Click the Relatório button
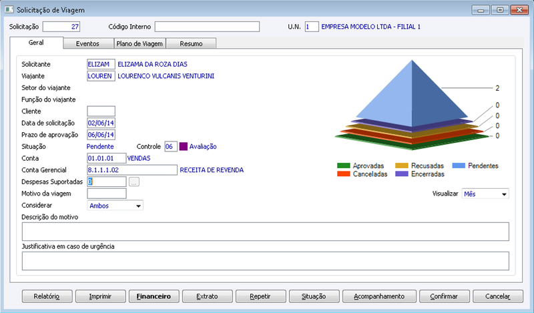The image size is (534, 313). pyautogui.click(x=47, y=296)
